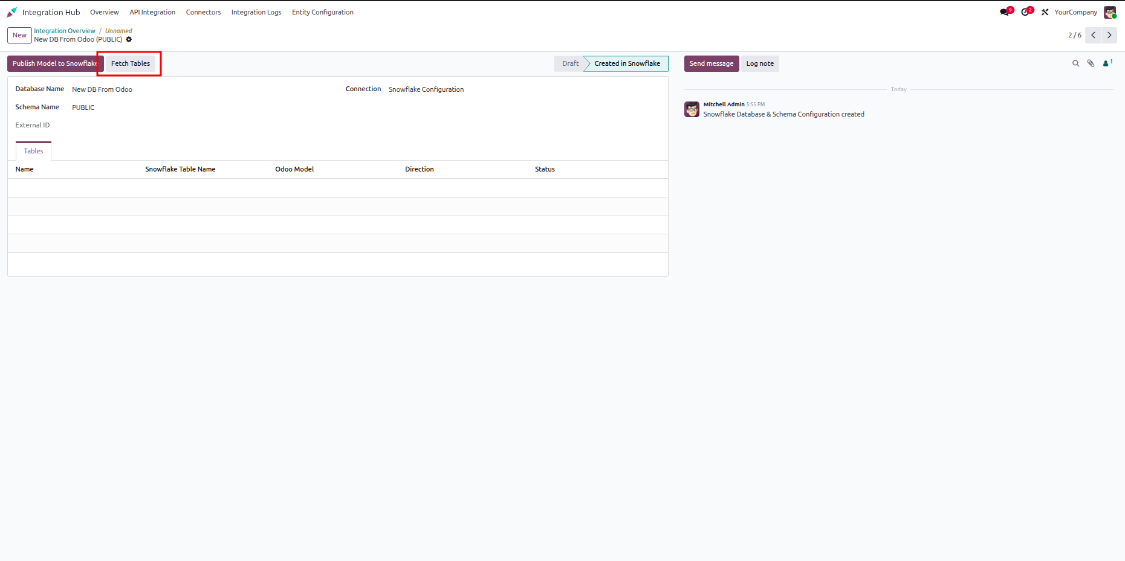Image resolution: width=1125 pixels, height=561 pixels.
Task: Go to the next record arrow
Action: point(1109,35)
